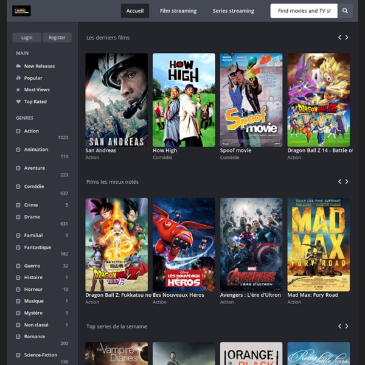Click the San Andreas title text

point(101,150)
